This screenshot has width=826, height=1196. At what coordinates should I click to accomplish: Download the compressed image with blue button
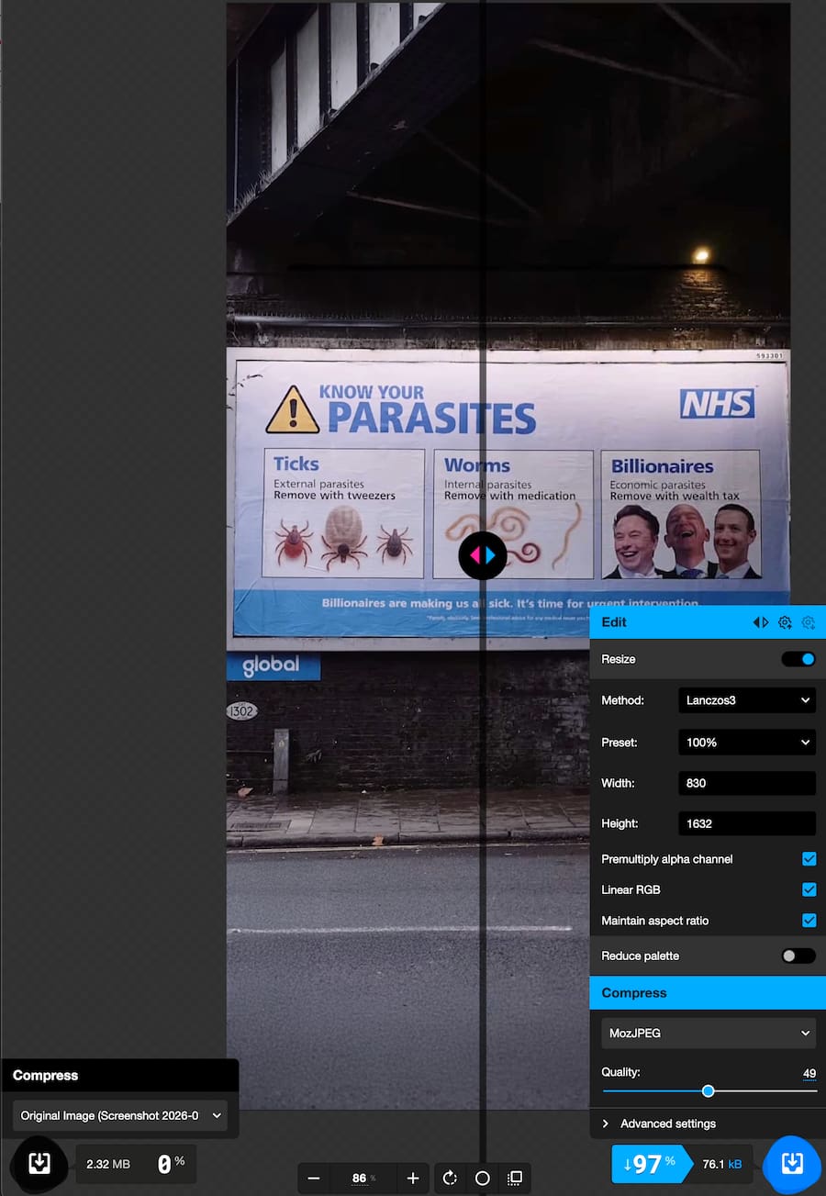(791, 1164)
